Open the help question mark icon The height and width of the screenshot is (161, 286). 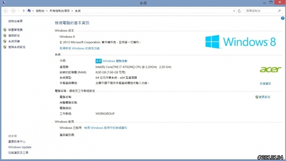(x=282, y=18)
